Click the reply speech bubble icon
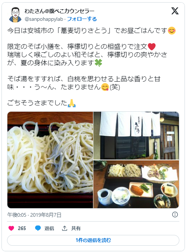 coord(38,228)
